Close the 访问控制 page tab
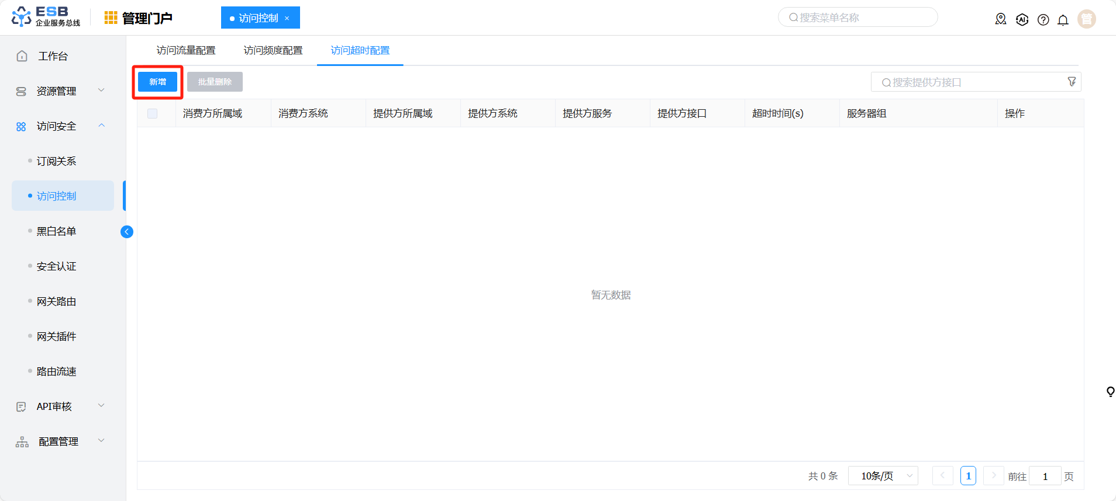This screenshot has width=1116, height=501. [x=287, y=18]
